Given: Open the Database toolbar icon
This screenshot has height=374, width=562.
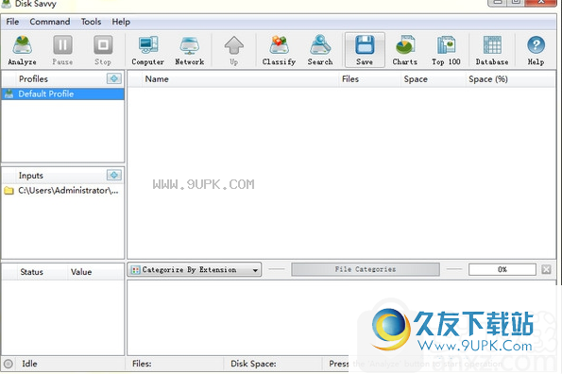Looking at the screenshot, I should (492, 45).
